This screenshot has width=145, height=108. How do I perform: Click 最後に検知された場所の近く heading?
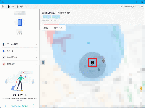coord(56,13)
